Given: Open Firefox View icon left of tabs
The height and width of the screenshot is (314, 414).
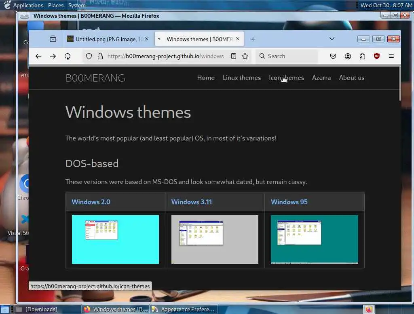Looking at the screenshot, I should coord(53,39).
